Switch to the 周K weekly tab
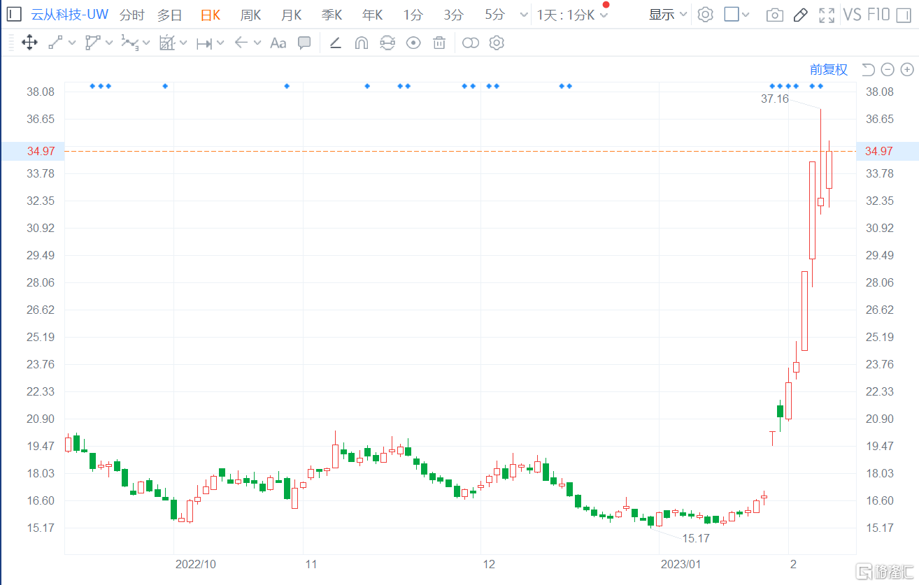This screenshot has width=919, height=585. pyautogui.click(x=250, y=15)
